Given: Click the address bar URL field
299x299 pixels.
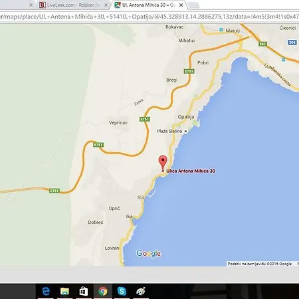Looking at the screenshot, I should 149,17.
